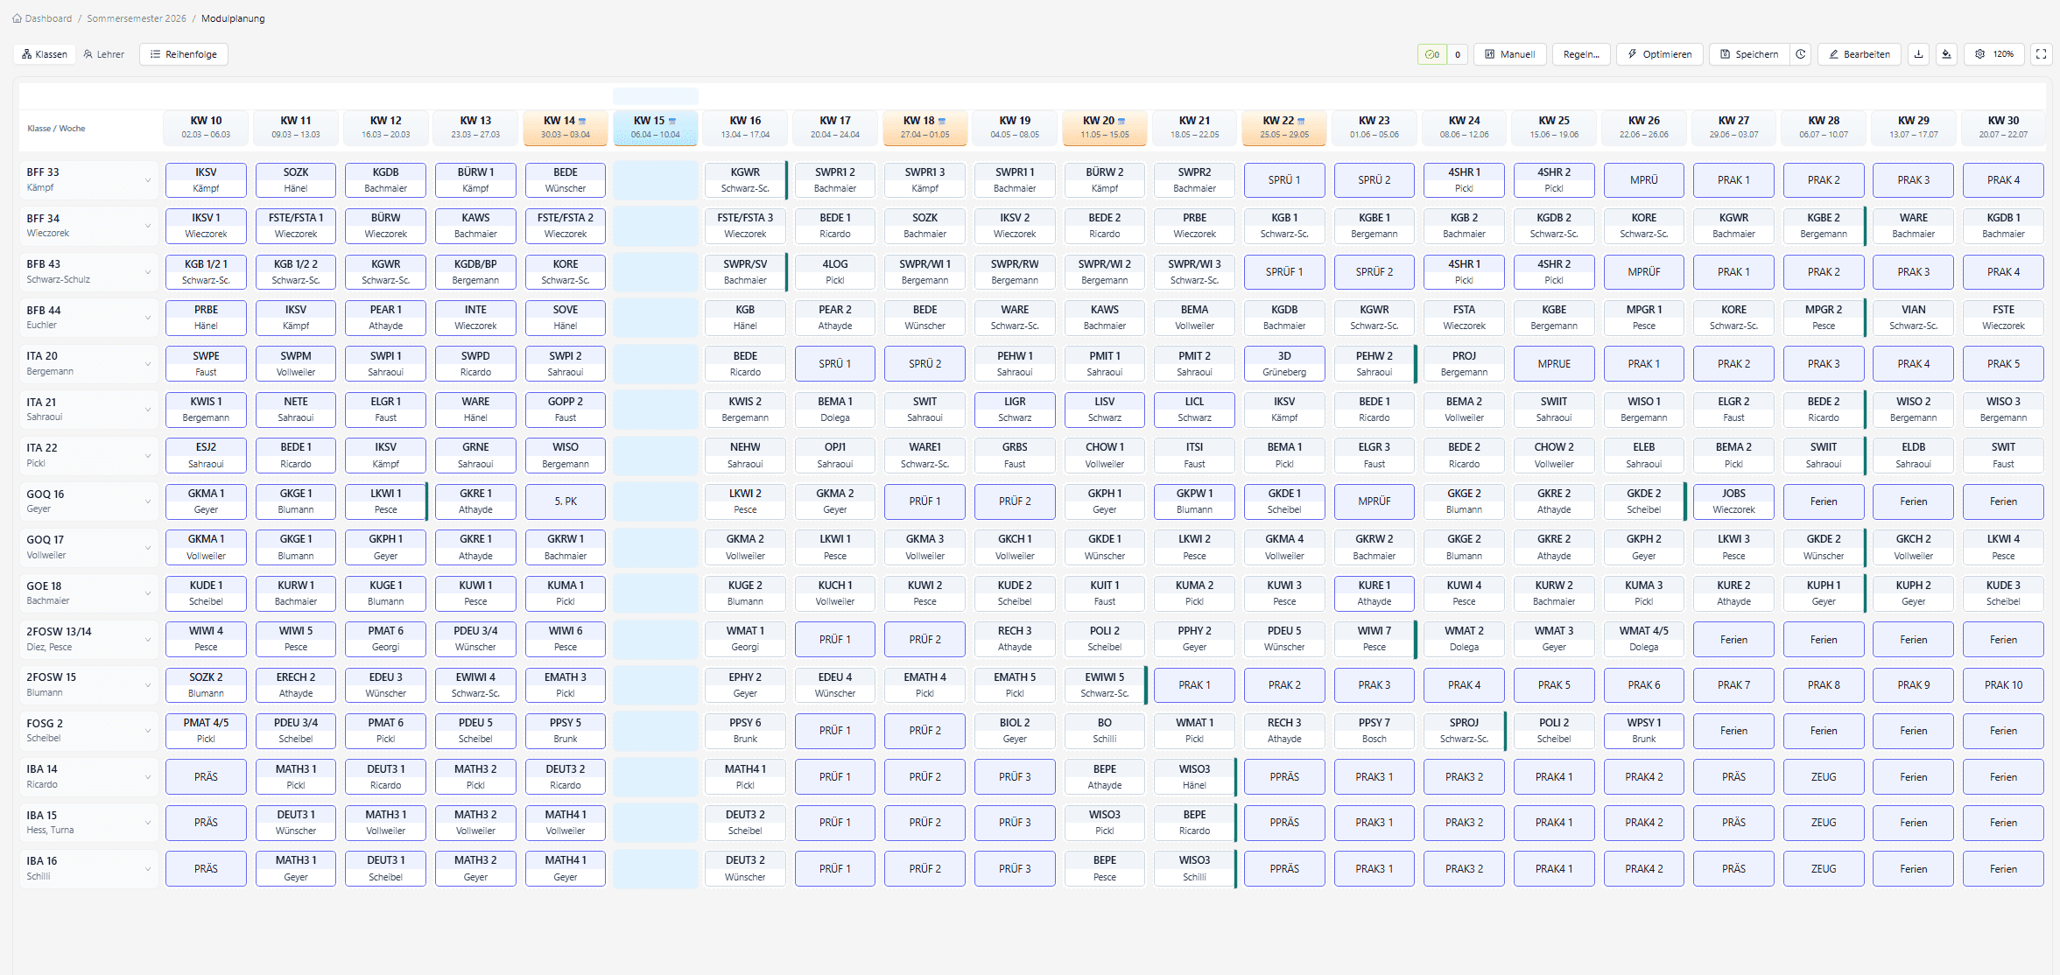Enter fullscreen mode via the fullscreen icon

pos(2041,53)
